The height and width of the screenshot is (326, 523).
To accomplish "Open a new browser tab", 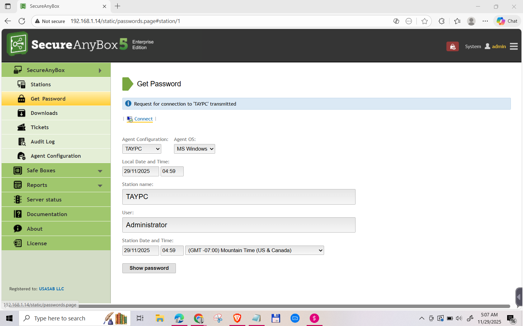I will point(118,6).
